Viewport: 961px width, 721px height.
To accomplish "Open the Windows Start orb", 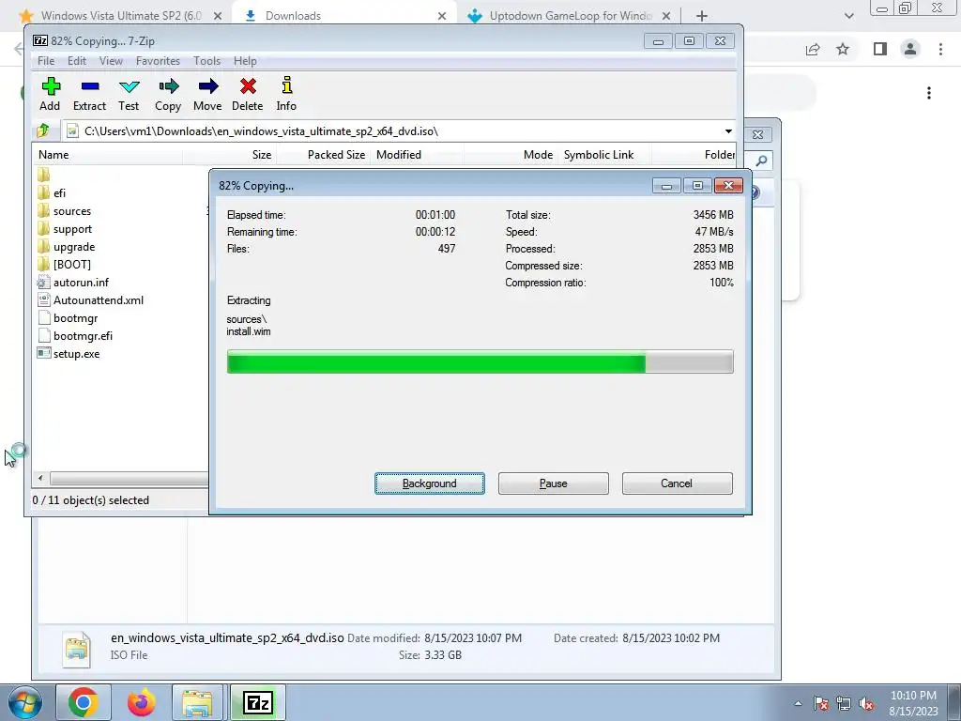I will point(24,702).
